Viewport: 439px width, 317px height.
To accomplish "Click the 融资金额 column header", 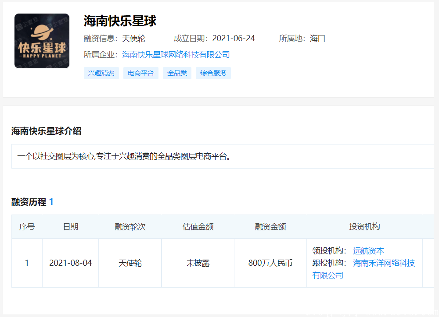I will [270, 227].
